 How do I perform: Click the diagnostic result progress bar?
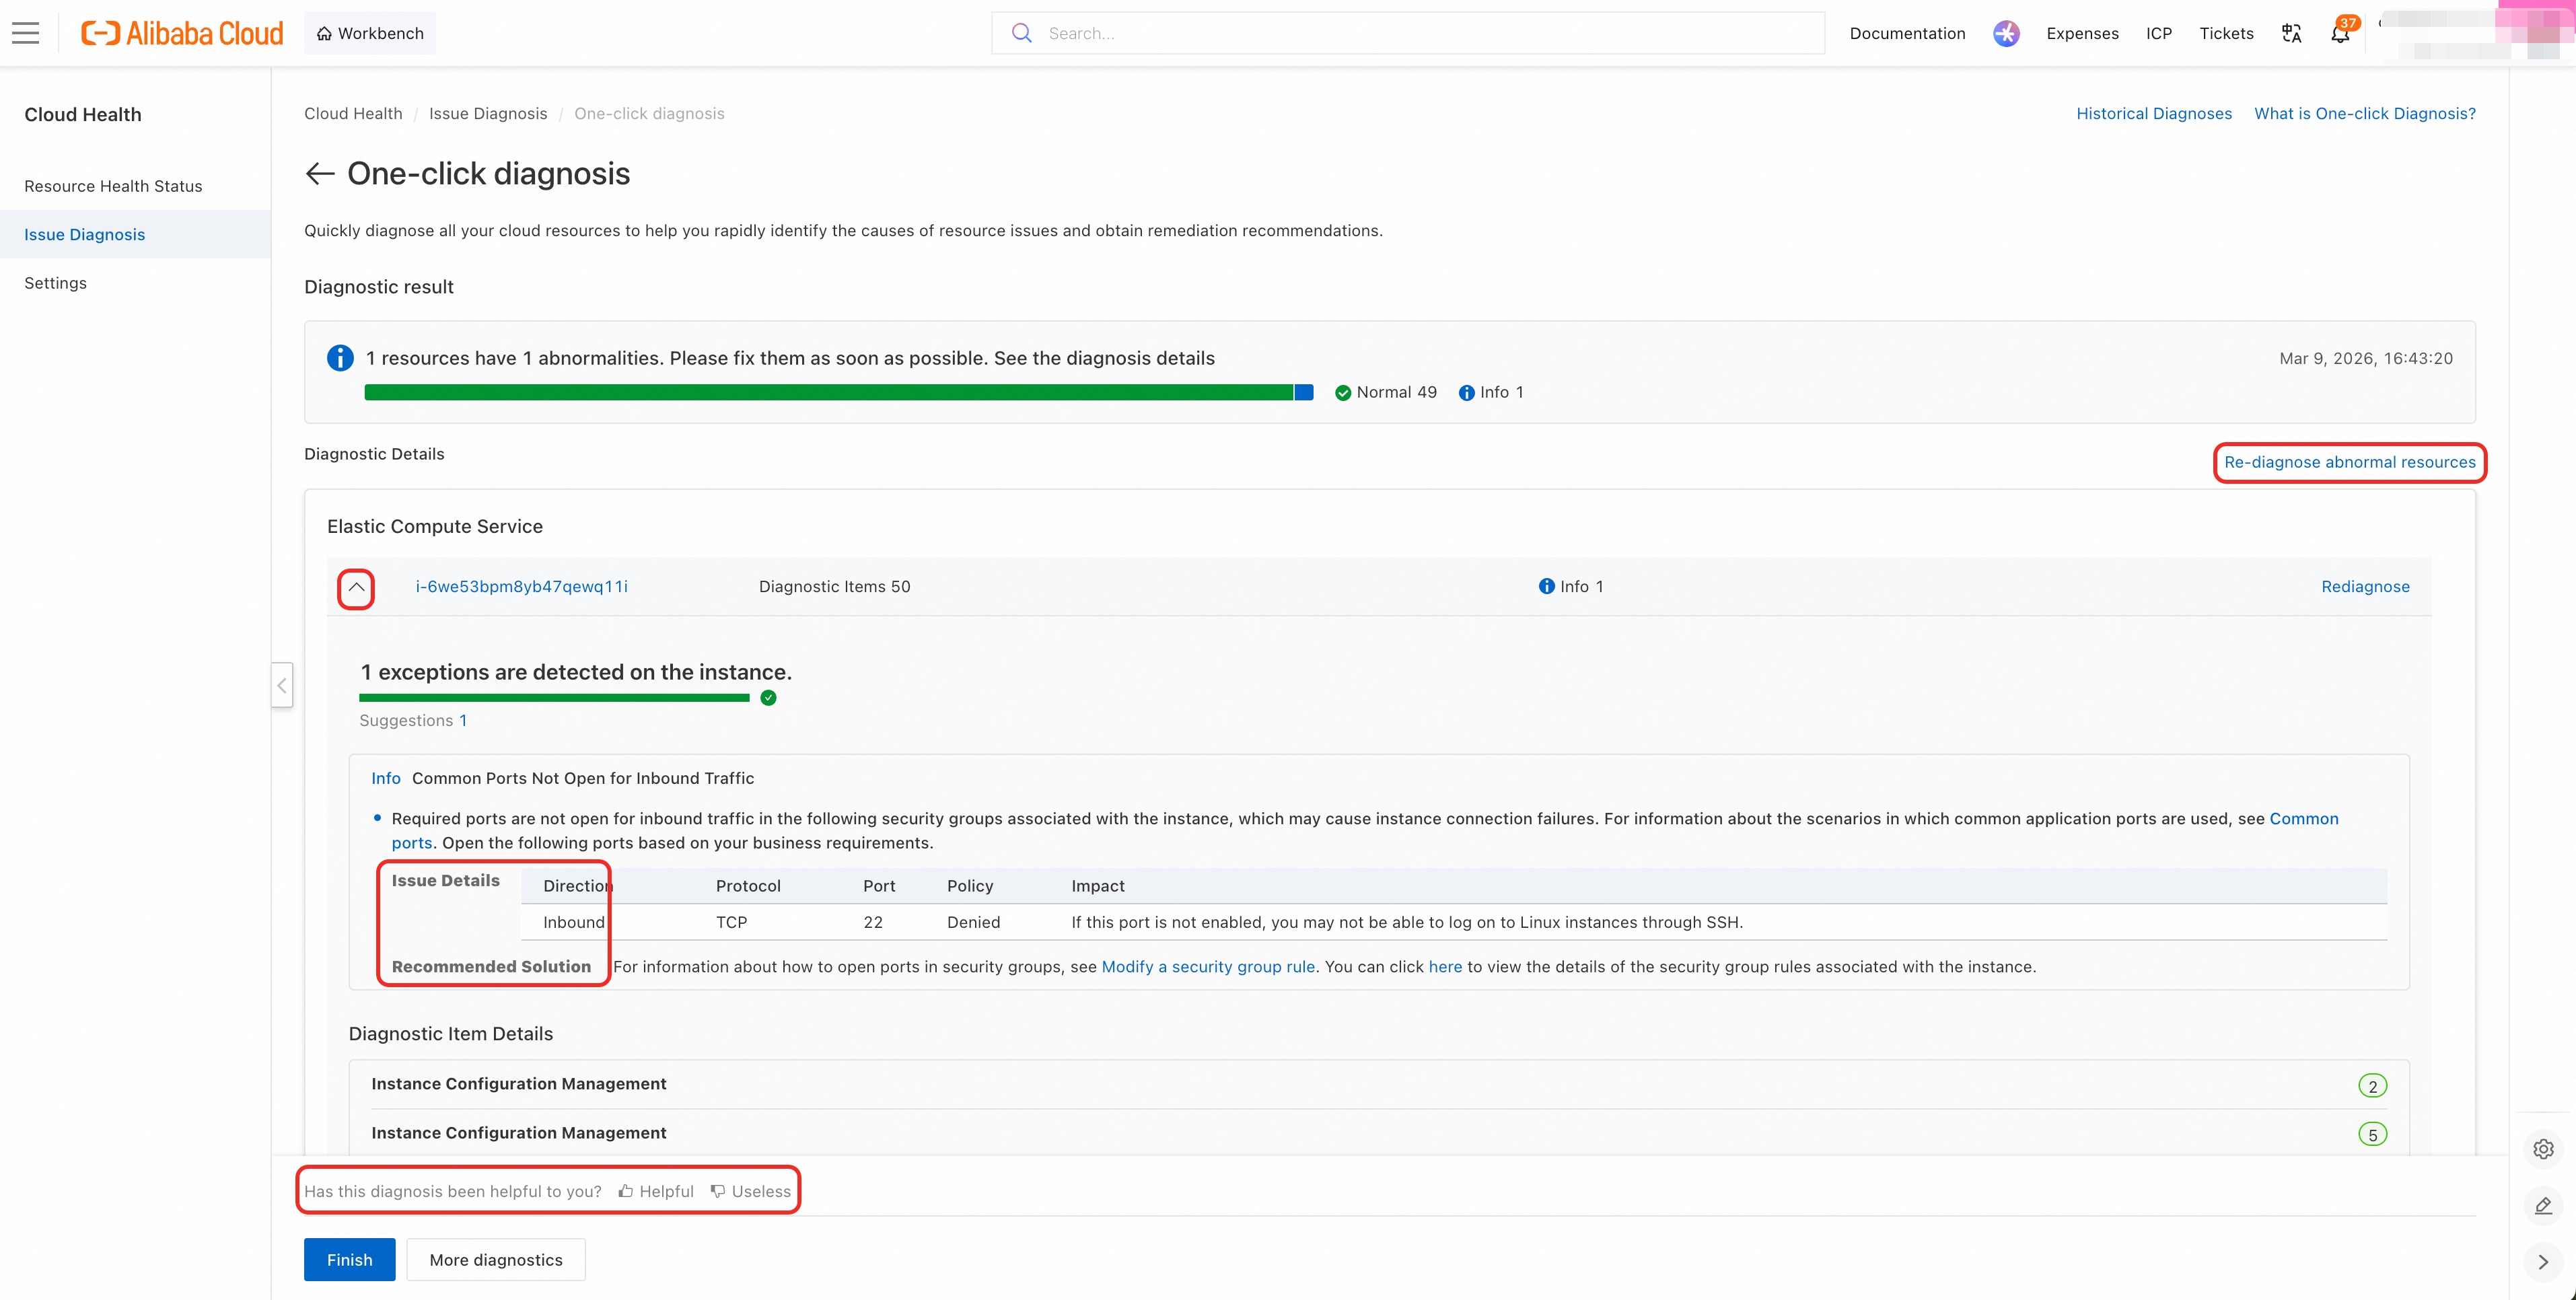[x=839, y=392]
